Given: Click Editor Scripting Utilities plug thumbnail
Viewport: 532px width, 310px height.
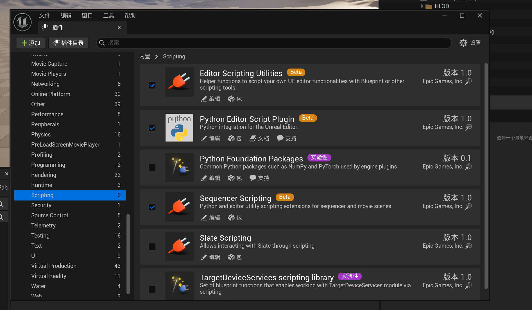Looking at the screenshot, I should coord(179,82).
